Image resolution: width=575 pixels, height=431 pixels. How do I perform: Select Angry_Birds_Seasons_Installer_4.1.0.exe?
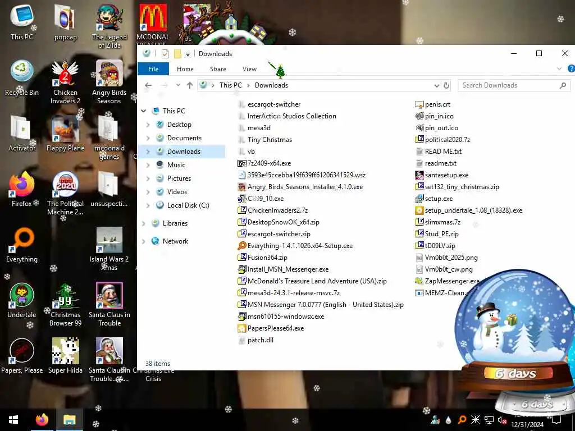tap(300, 186)
